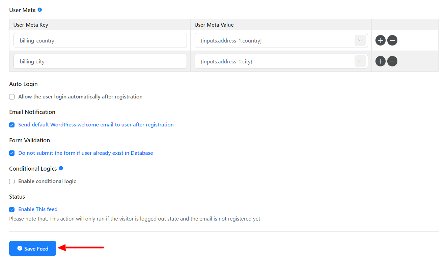Expand the shortcode dropdown for billing_city value

(x=360, y=61)
